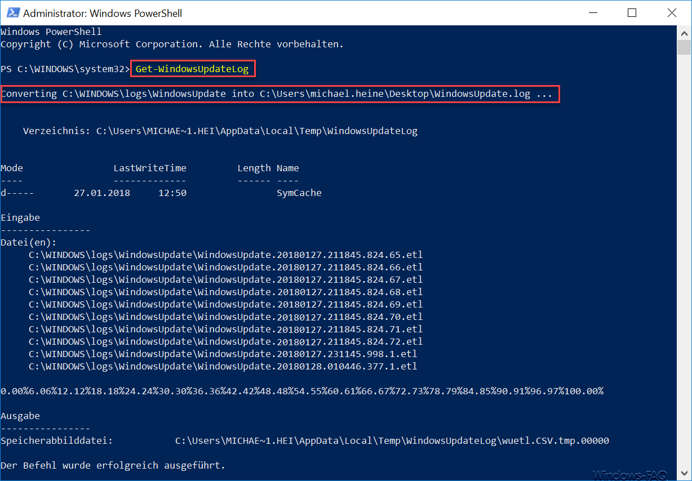Click the vertical scrollbar thumb
Viewport: 692px width, 481px height.
coord(684,46)
